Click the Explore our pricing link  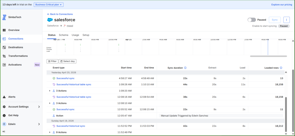tap(281, 5)
